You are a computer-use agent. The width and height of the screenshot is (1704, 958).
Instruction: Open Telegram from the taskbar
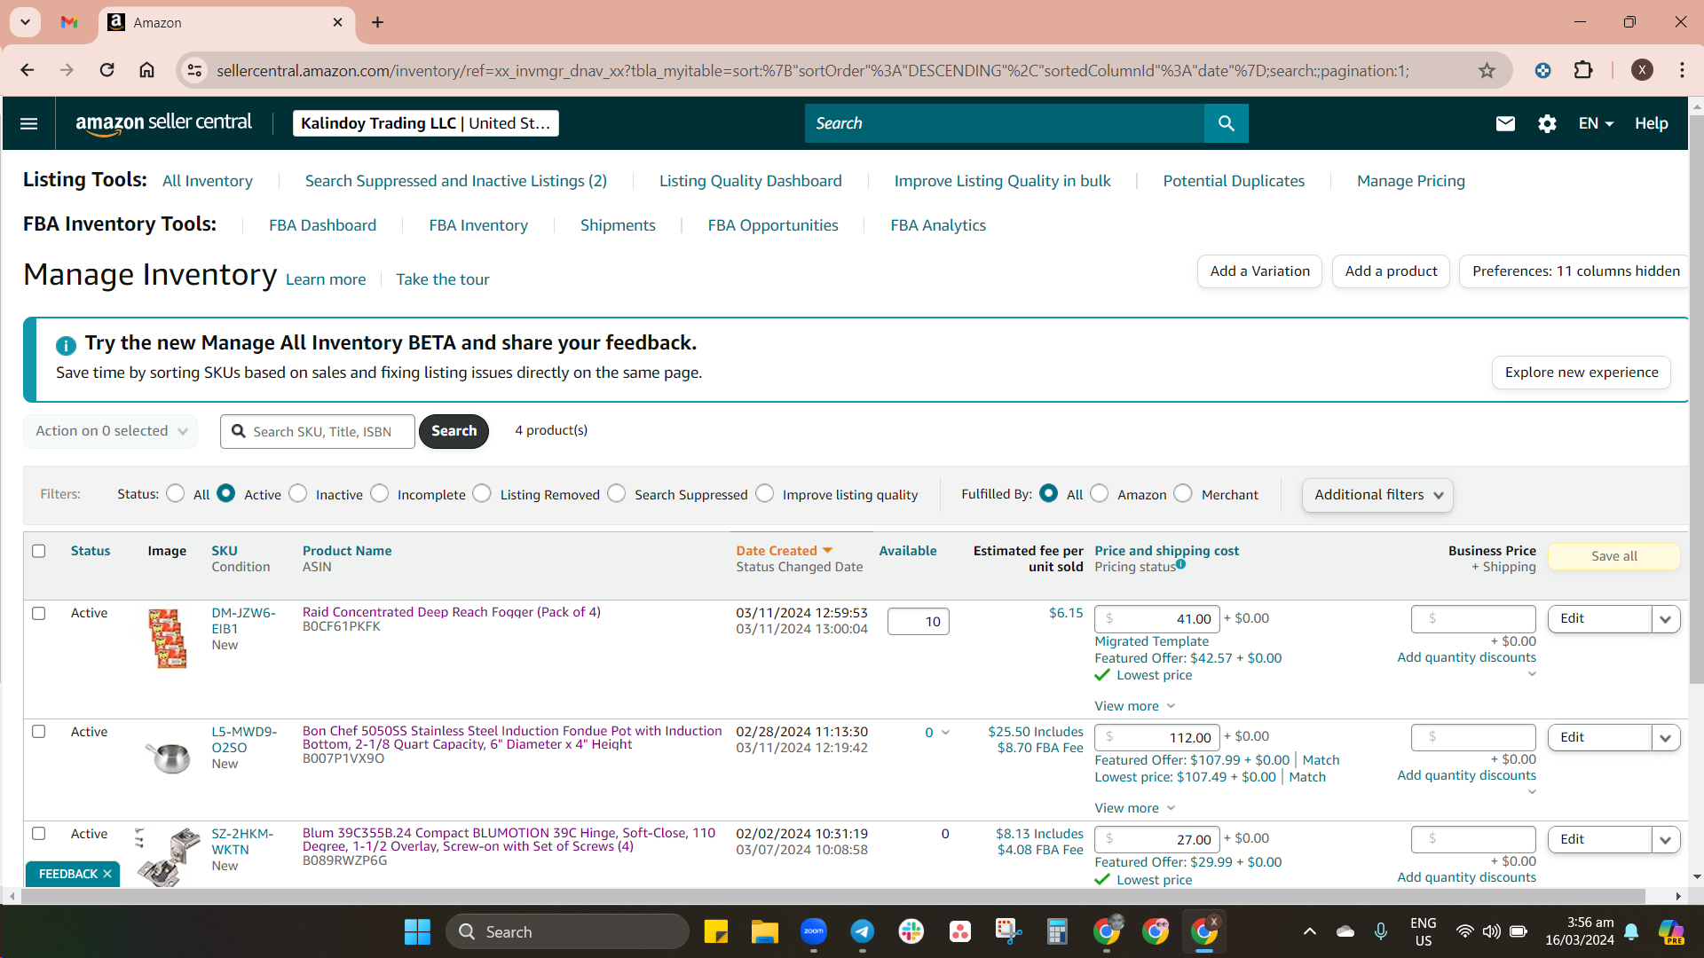pyautogui.click(x=862, y=931)
